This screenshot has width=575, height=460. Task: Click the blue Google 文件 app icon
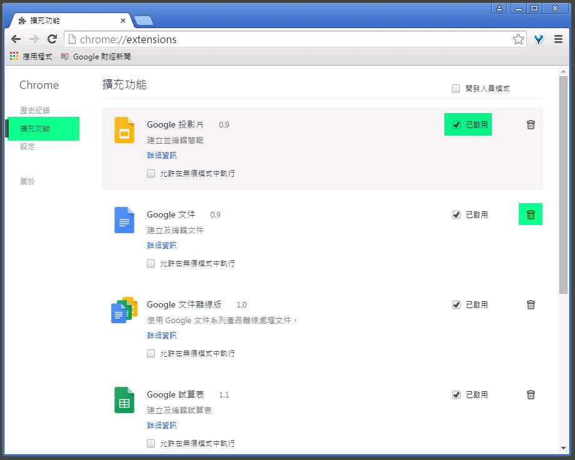[124, 220]
